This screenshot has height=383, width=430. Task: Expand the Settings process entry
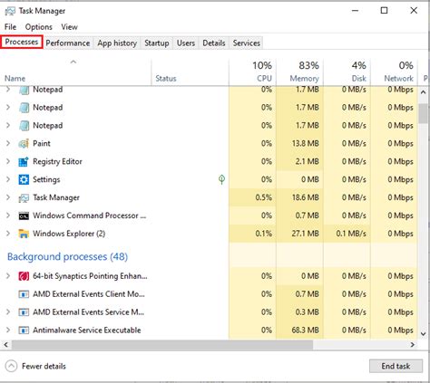point(8,179)
